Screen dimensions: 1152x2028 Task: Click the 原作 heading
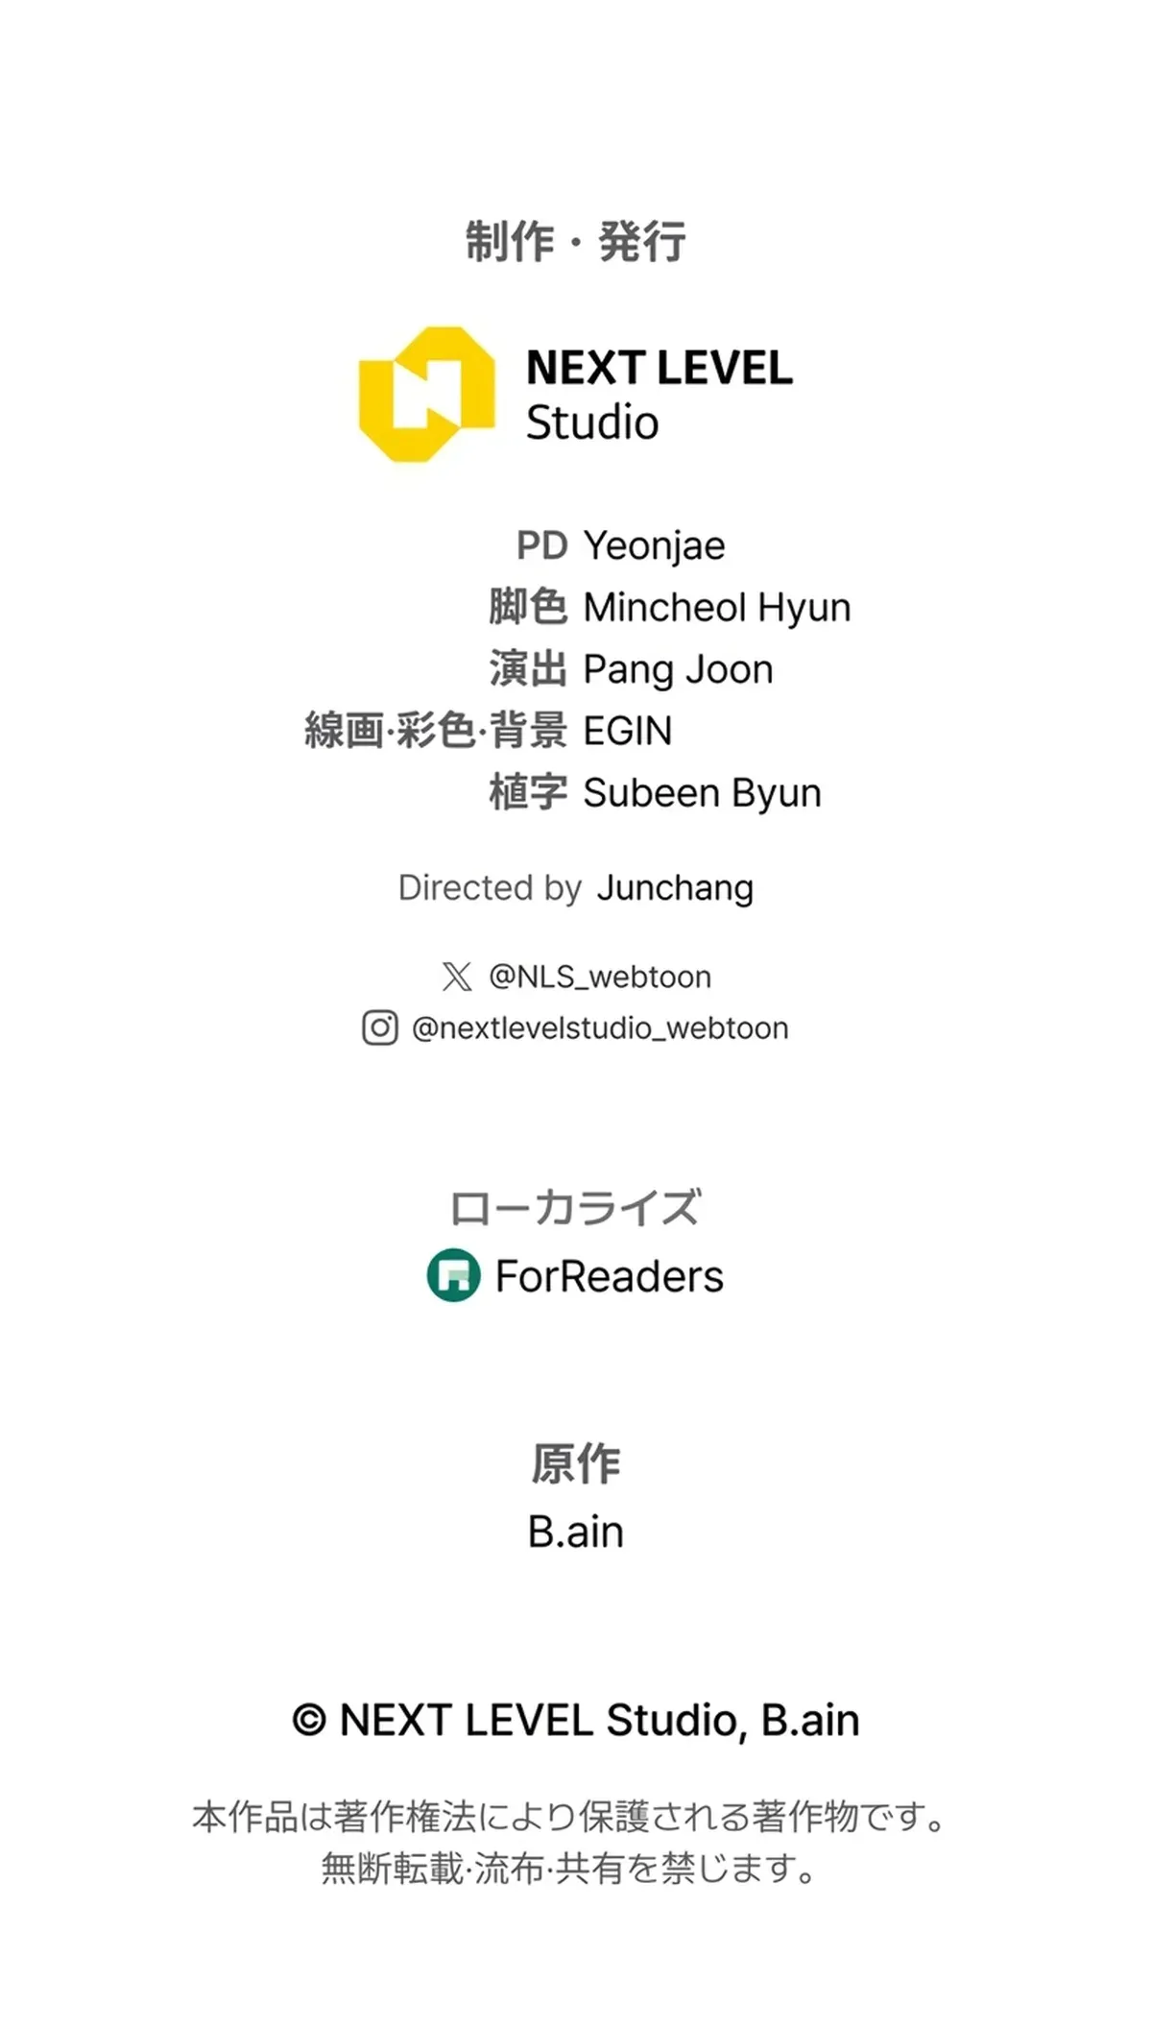576,1464
